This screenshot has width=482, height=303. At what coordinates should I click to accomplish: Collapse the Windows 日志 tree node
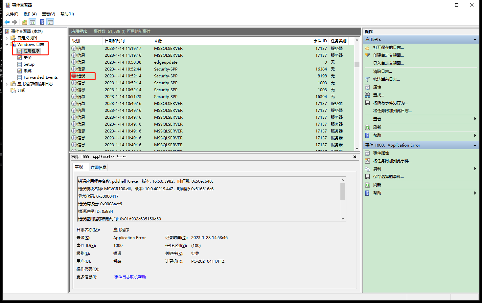coord(7,45)
